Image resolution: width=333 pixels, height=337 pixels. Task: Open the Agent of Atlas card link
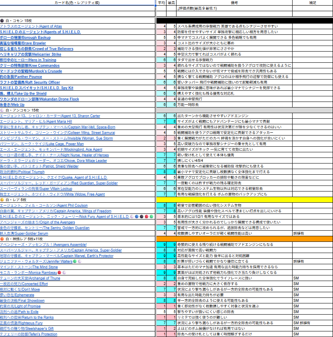[x=31, y=26]
